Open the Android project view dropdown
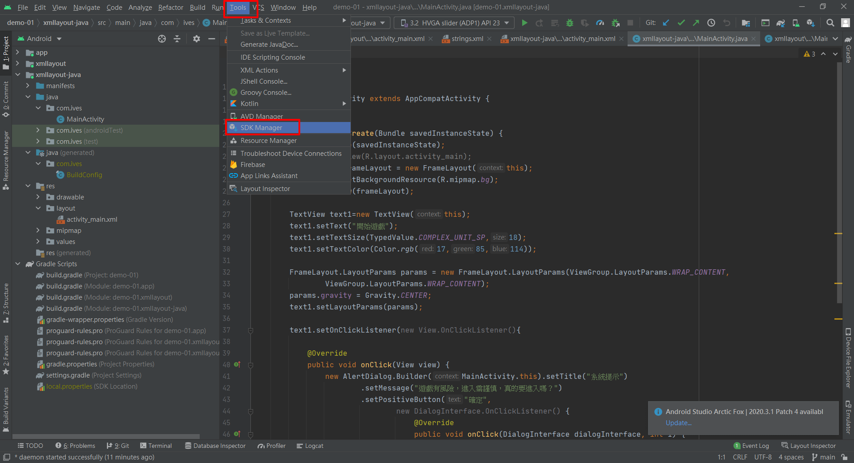 (39, 39)
